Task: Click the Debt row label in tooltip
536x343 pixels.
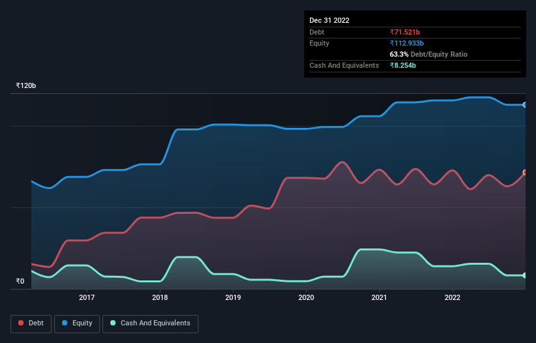Action: 317,32
